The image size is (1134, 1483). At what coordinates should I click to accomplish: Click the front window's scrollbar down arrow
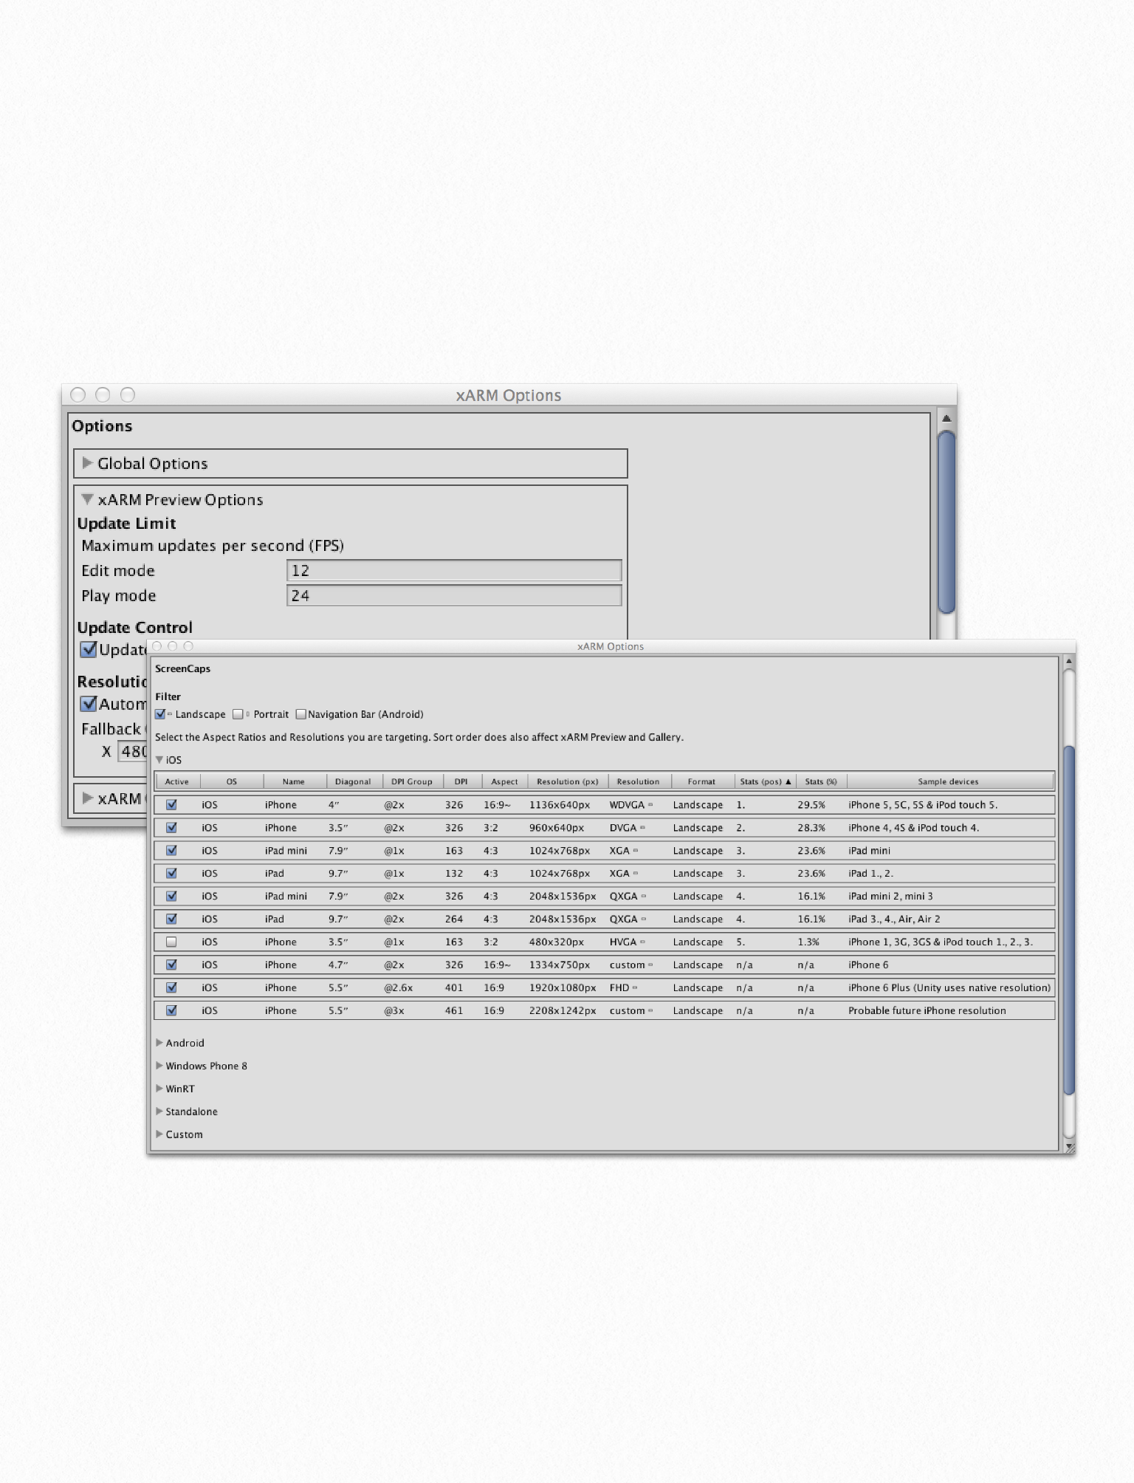click(x=1068, y=1146)
